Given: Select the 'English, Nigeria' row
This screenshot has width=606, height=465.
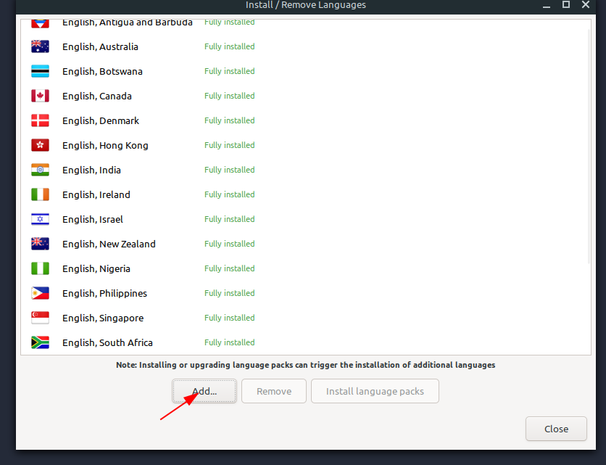Looking at the screenshot, I should tap(304, 269).
